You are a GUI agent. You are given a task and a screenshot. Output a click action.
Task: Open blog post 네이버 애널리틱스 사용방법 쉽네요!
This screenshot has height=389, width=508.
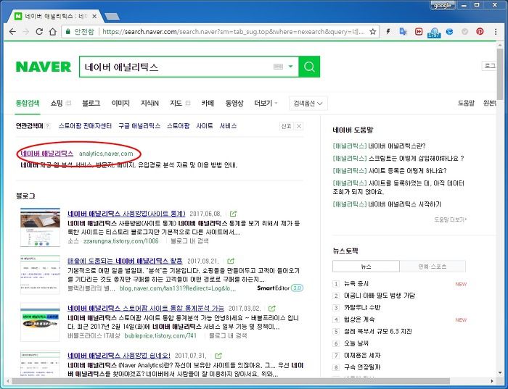pos(119,356)
